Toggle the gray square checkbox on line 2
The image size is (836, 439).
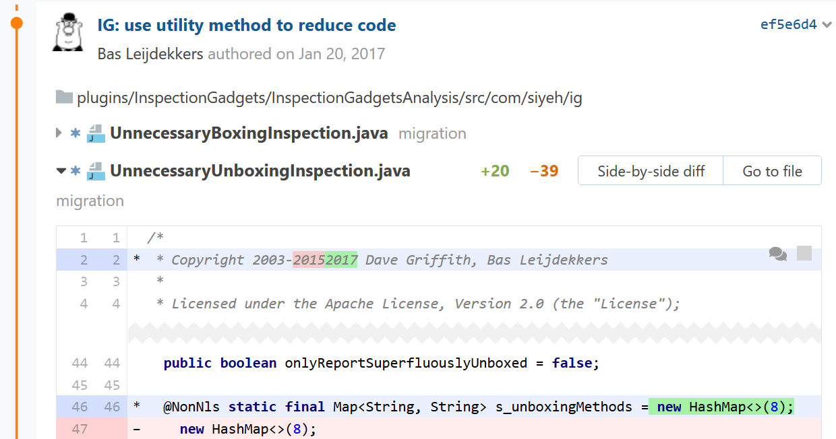click(804, 253)
